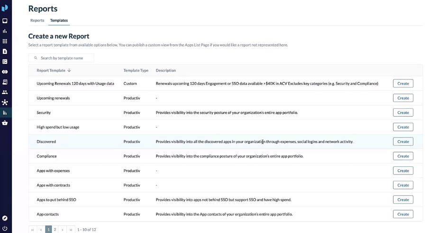The width and height of the screenshot is (439, 233).
Task: Click the apps grid icon in sidebar
Action: 5,41
